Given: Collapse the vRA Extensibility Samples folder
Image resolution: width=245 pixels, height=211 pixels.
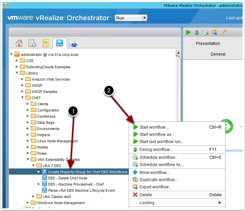Looking at the screenshot, I should [28, 159].
